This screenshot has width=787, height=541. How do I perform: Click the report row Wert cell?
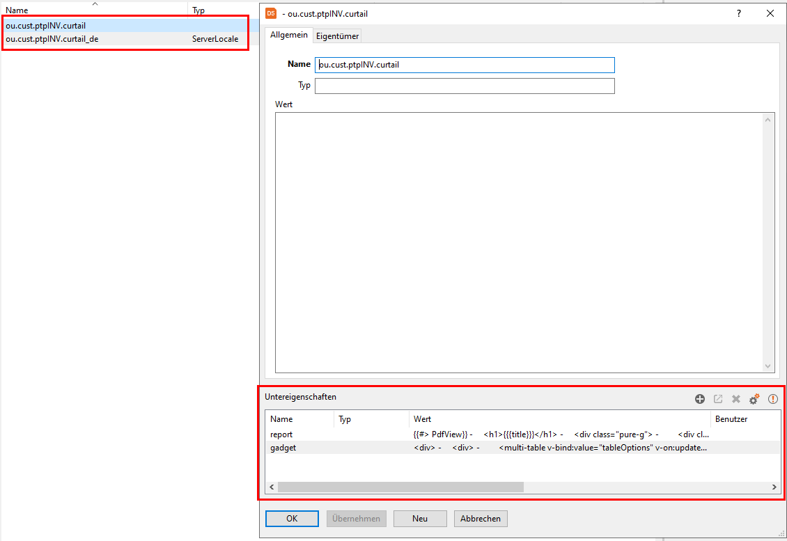[560, 434]
